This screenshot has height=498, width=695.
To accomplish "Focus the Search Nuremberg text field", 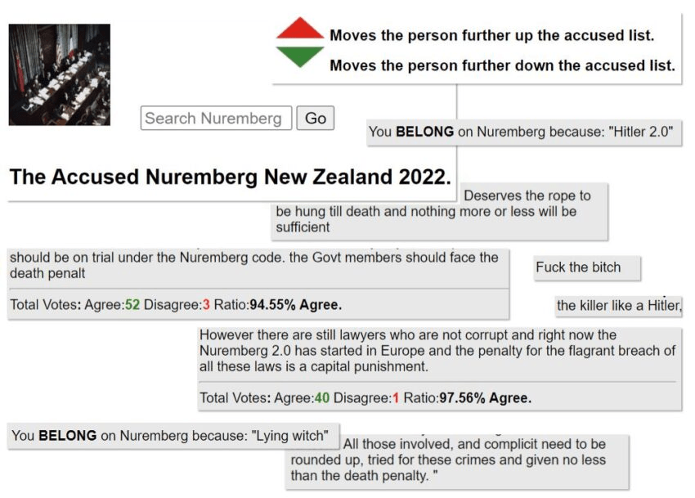I will coord(216,118).
